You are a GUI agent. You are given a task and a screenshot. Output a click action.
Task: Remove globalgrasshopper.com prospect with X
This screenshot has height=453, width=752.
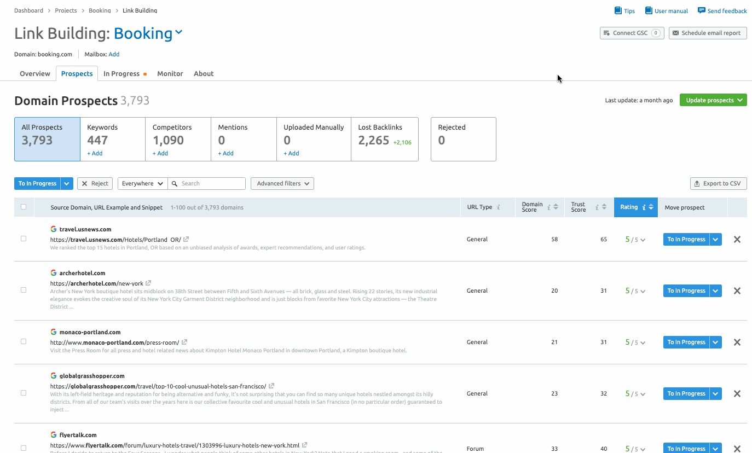737,393
